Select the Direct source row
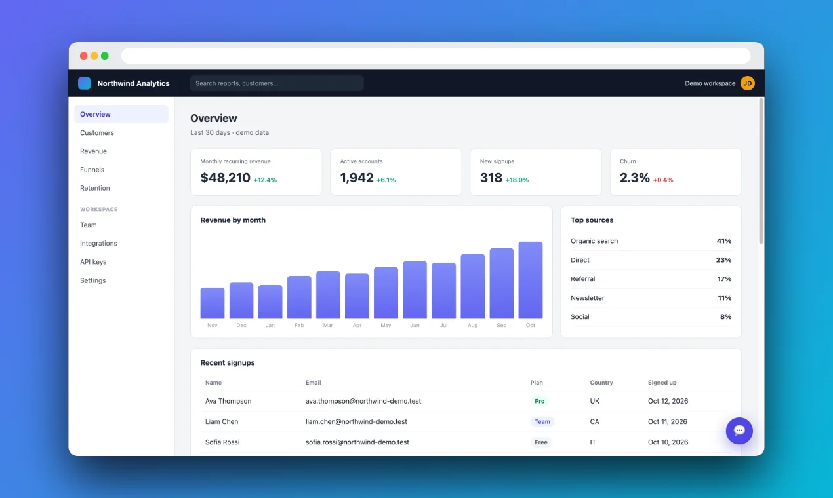Screen dimensions: 833x498 [651, 260]
